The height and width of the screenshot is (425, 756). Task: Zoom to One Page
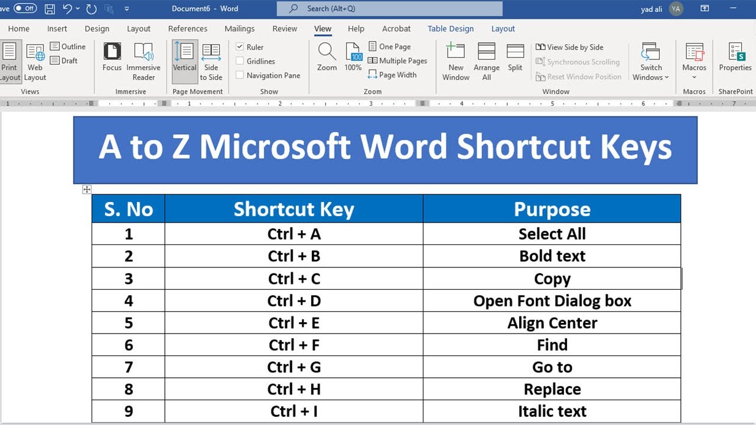click(x=389, y=47)
